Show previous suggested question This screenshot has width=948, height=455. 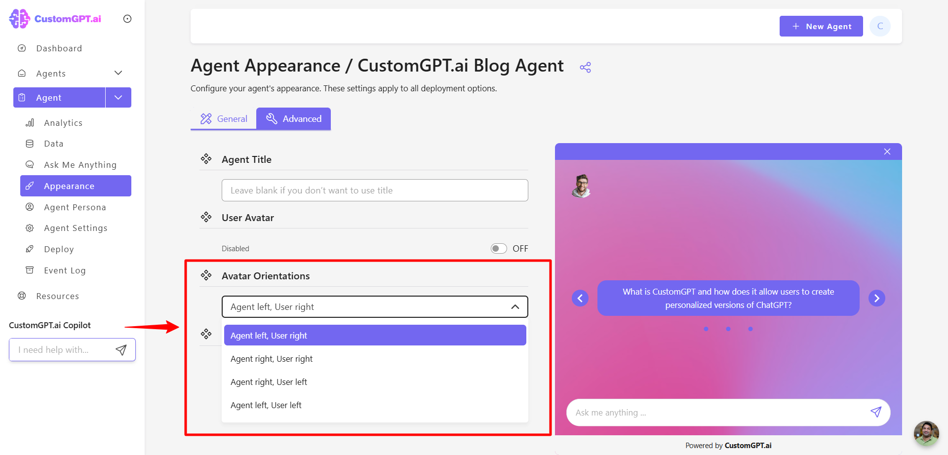click(x=580, y=298)
